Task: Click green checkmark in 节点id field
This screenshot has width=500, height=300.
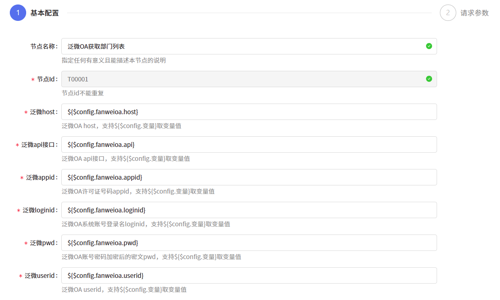Action: coord(428,79)
